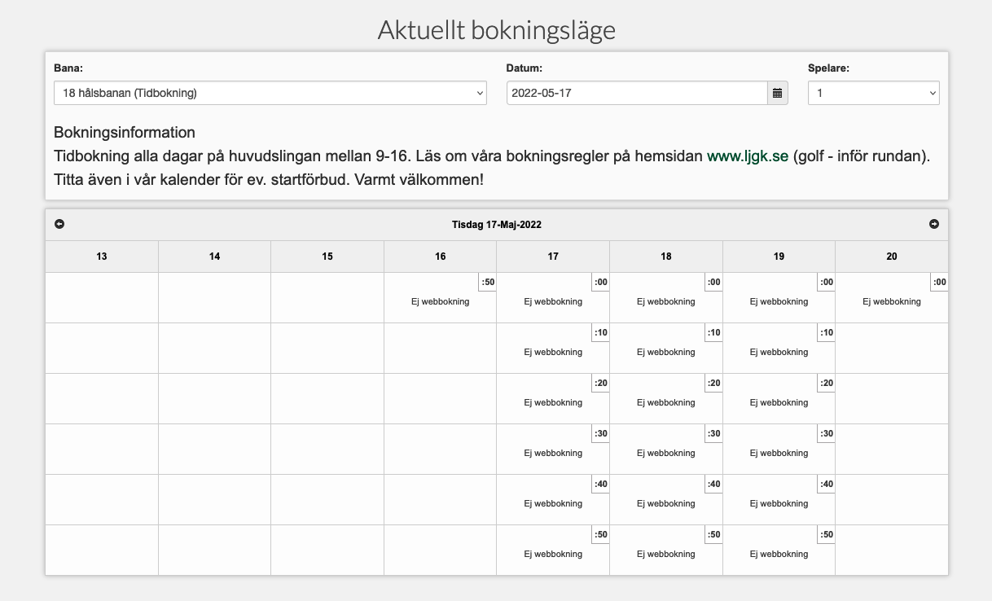Image resolution: width=992 pixels, height=601 pixels.
Task: Select the 17:20 time slot
Action: coord(553,399)
